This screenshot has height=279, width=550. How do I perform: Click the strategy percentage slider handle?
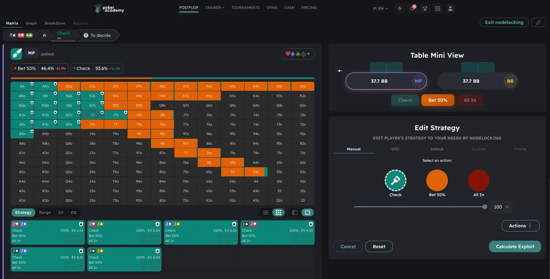pyautogui.click(x=485, y=207)
